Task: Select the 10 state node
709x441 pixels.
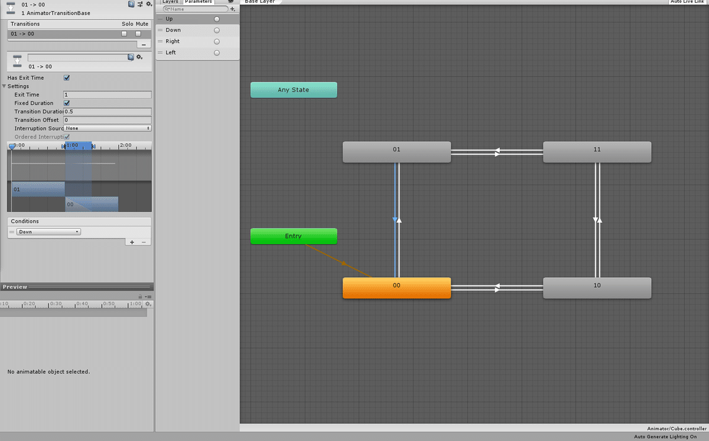Action: point(597,288)
